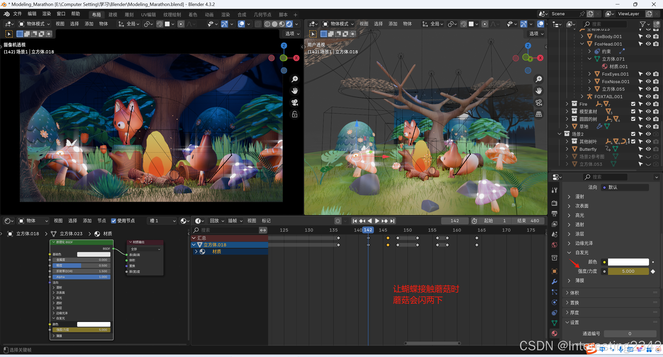
Task: Uncheck the Fire collection exclude checkbox
Action: [x=633, y=104]
